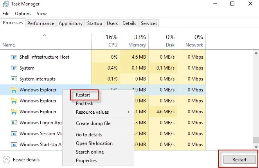The height and width of the screenshot is (168, 259).
Task: Choose Open file location in context menu
Action: 94,143
